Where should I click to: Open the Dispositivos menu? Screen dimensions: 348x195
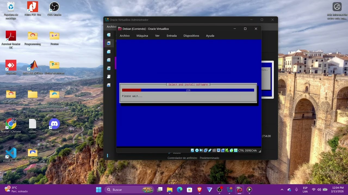coord(191,36)
